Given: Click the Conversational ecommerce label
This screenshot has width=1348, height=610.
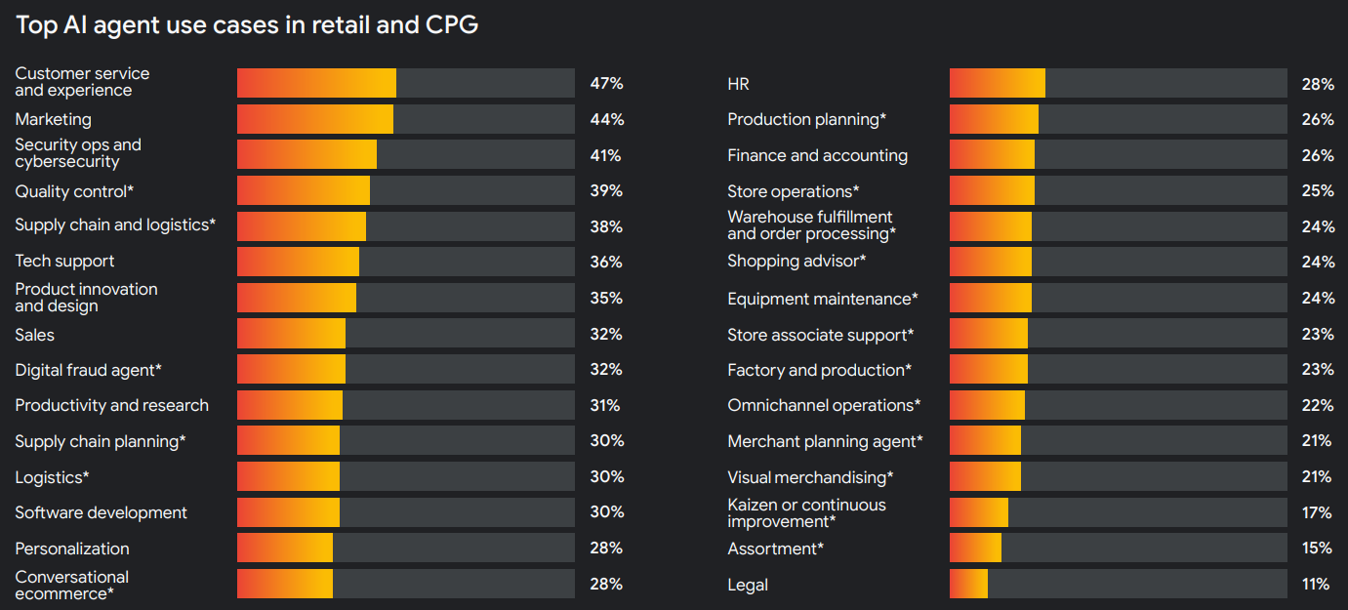Looking at the screenshot, I should pyautogui.click(x=71, y=585).
